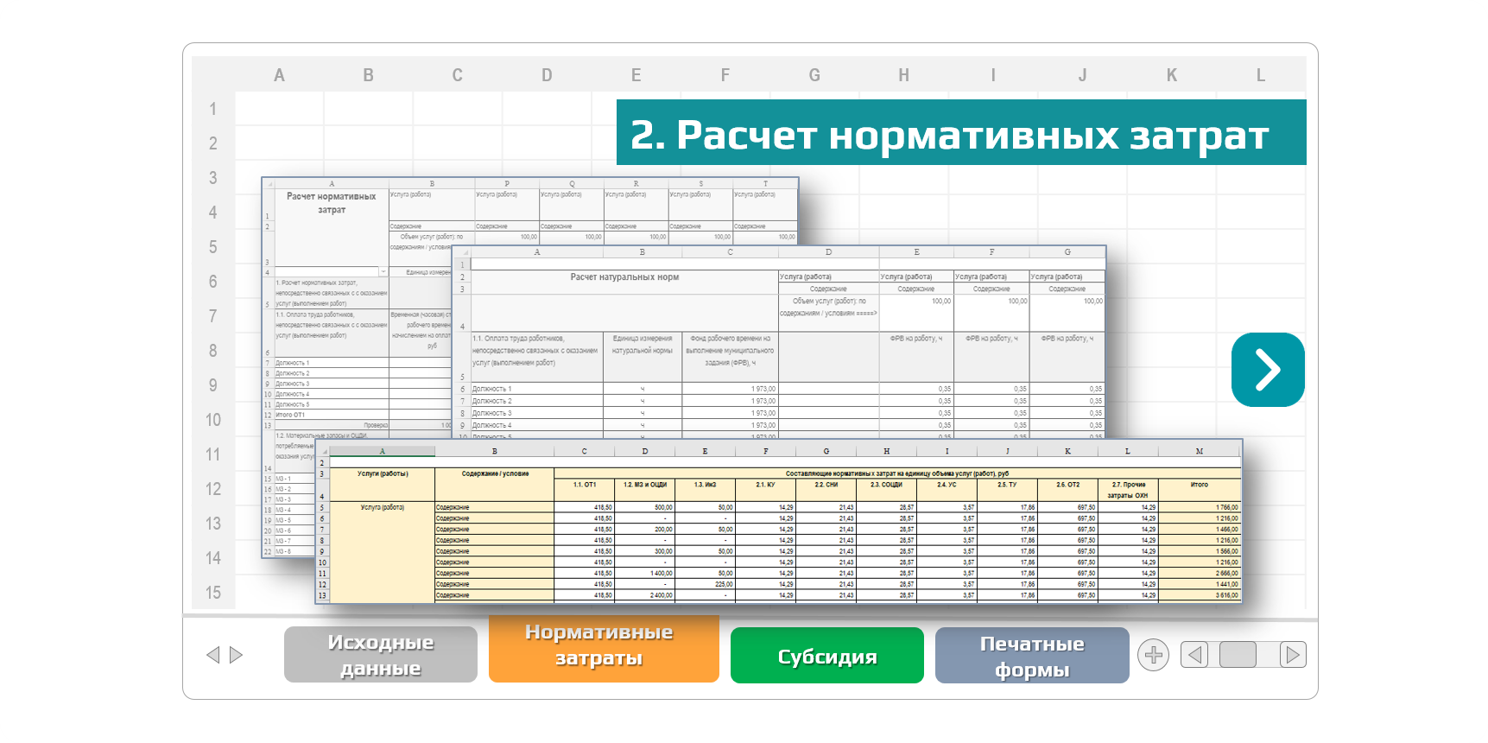Select column A header
The height and width of the screenshot is (743, 1488).
coord(279,75)
